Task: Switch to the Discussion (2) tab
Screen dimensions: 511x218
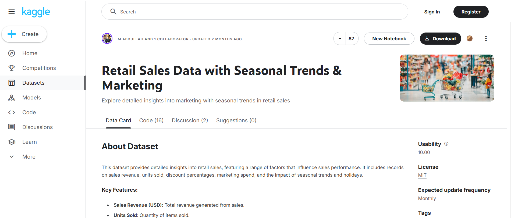Action: [x=190, y=120]
